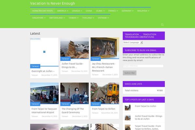This screenshot has width=195, height=130.
Task: Click From Taipei to Jiufen sidebar thumbnail
Action: [128, 108]
